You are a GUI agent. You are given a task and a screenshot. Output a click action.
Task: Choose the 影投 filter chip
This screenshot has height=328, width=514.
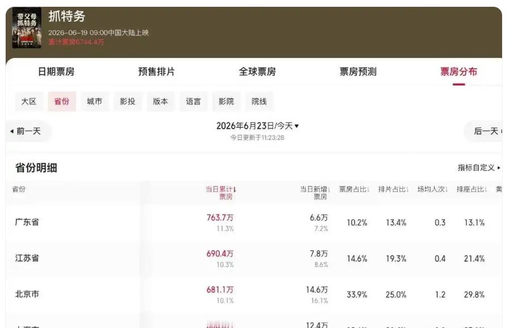pos(128,101)
